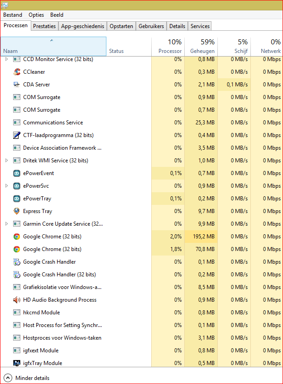Click the ePowerEvent process icon

pos(17,173)
